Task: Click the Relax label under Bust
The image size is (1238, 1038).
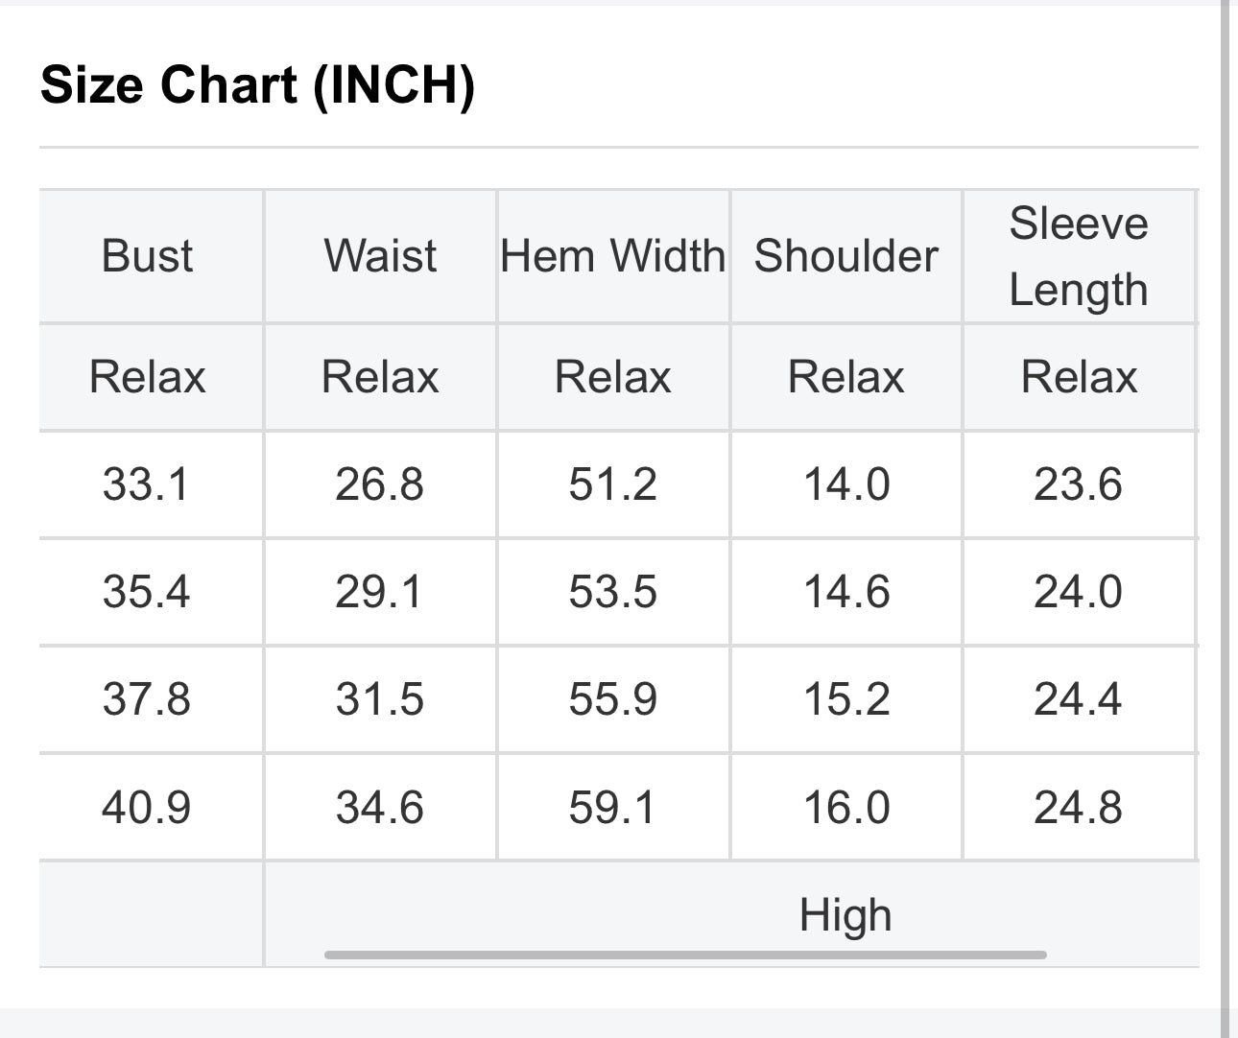Action: pyautogui.click(x=147, y=376)
